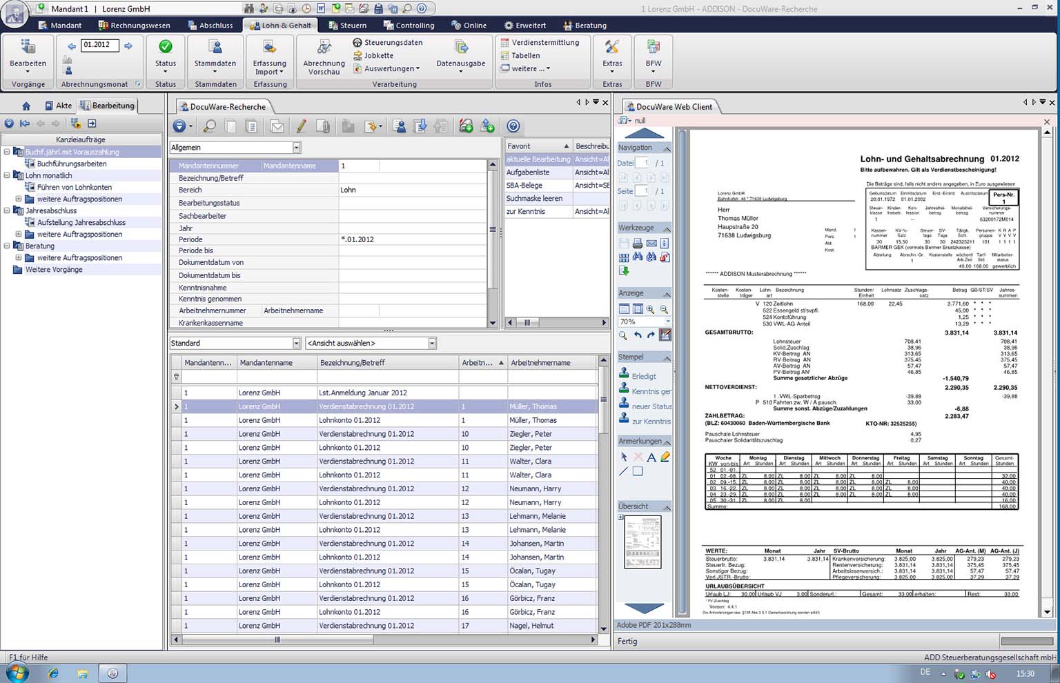Expand 'weitere Auftragspositionen' under Beratung
Screen dimensions: 1060x683
19,258
